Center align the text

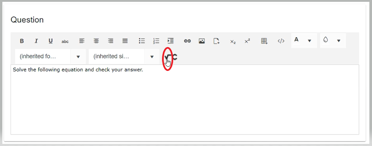[96, 41]
